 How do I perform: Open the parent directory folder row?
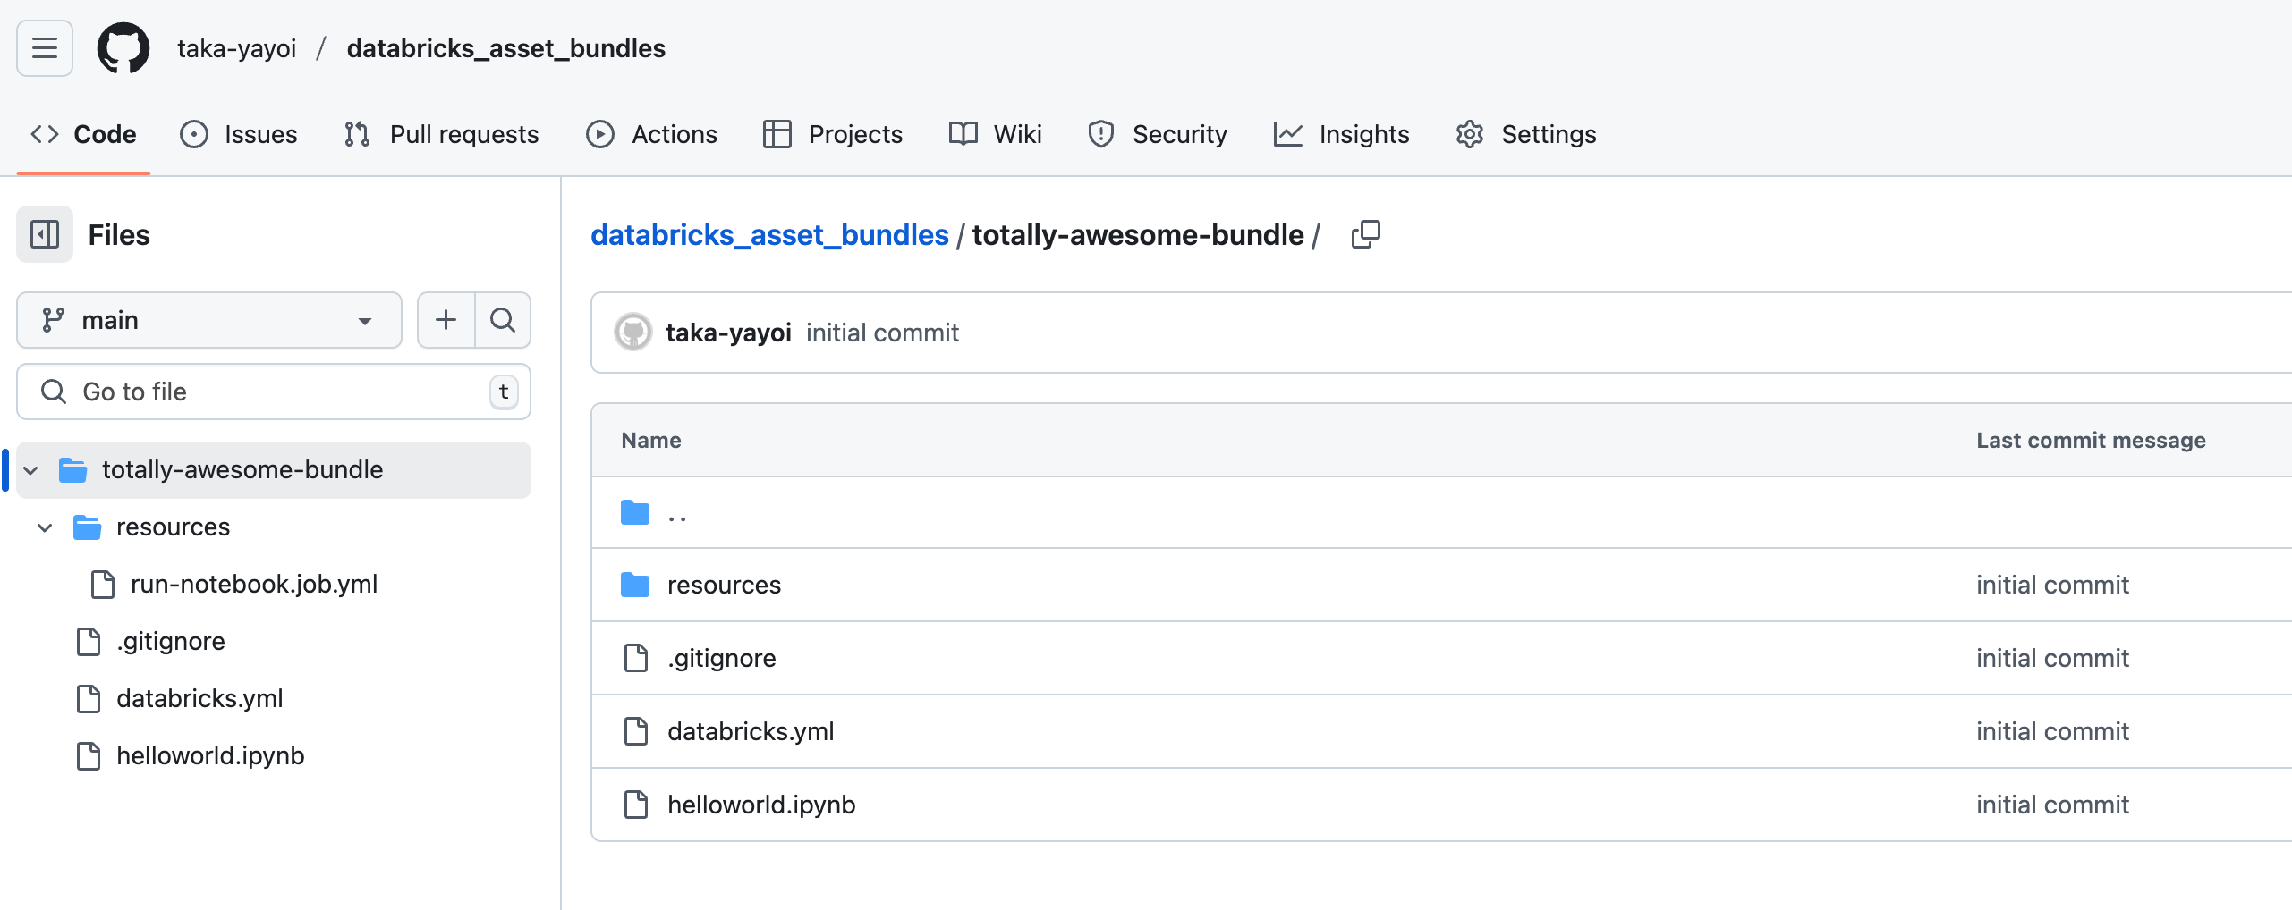(676, 513)
